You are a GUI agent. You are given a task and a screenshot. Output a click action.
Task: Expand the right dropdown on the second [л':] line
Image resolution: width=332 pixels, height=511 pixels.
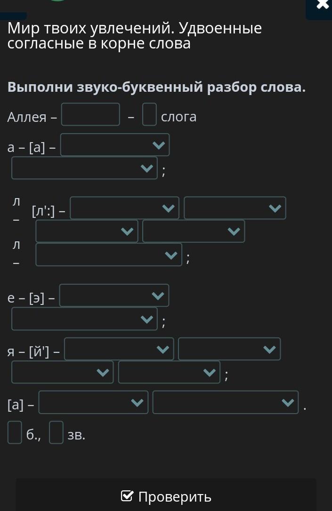pos(193,231)
